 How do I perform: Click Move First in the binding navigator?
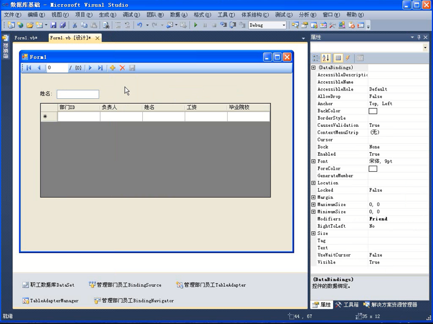point(29,68)
